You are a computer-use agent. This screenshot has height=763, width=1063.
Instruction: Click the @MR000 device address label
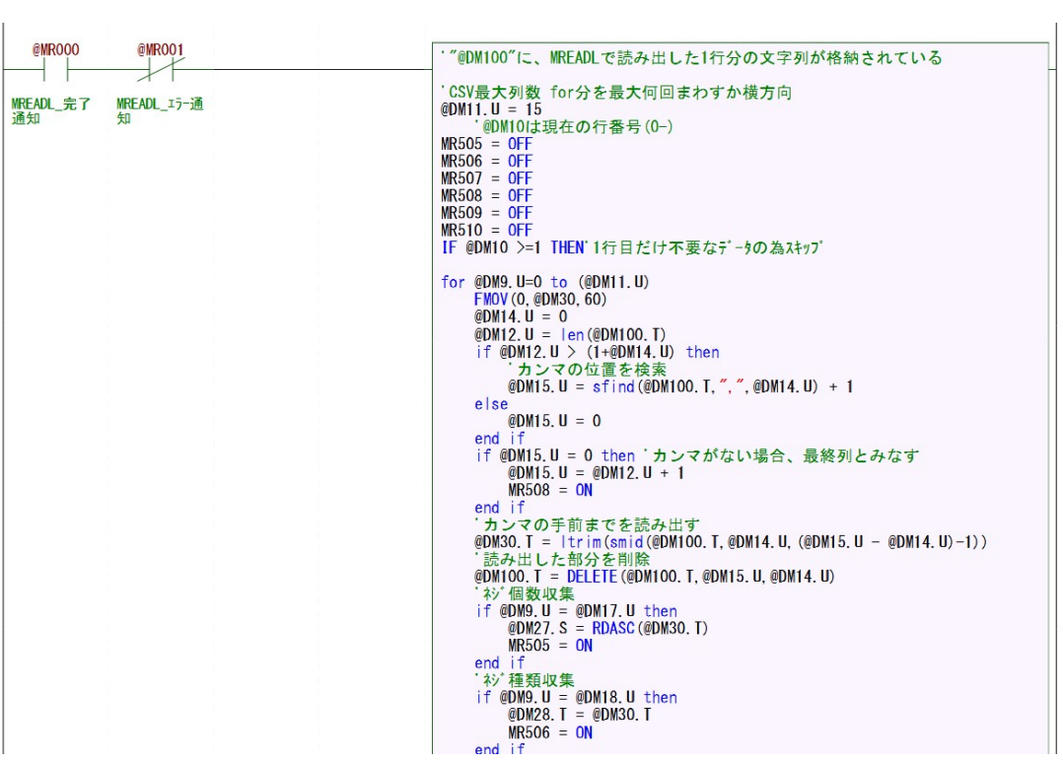click(x=56, y=49)
